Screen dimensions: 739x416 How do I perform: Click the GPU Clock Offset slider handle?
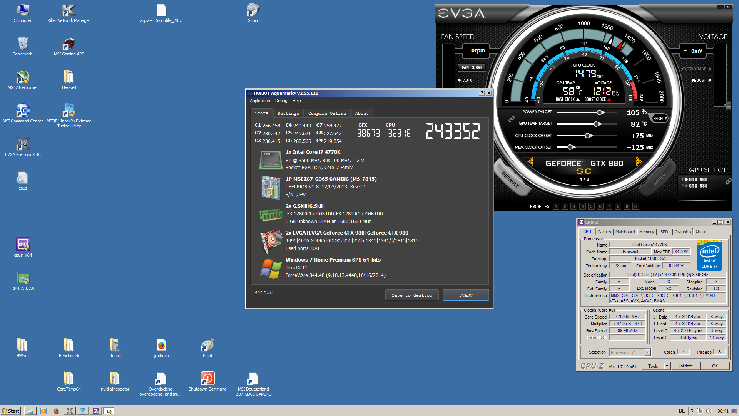point(588,136)
